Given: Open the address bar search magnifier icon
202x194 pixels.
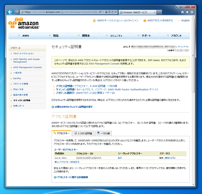Looking at the screenshot, I should coord(100,12).
